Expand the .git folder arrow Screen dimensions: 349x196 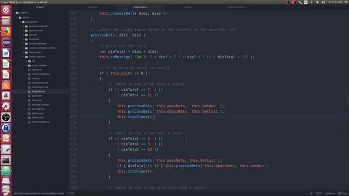pos(27,61)
